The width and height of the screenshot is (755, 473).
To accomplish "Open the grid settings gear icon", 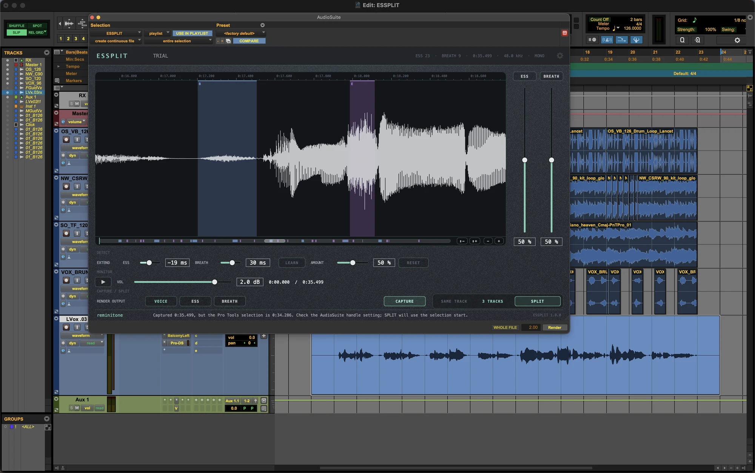I will [x=737, y=40].
